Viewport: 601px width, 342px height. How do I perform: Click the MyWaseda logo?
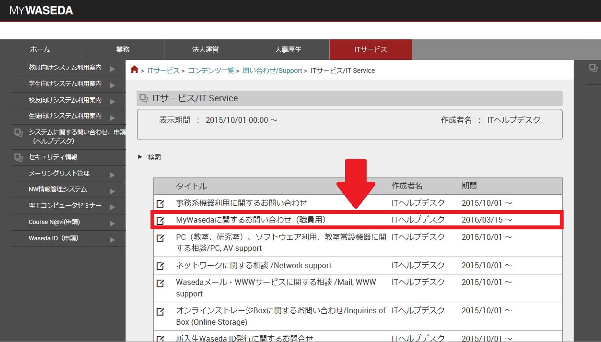tap(41, 10)
